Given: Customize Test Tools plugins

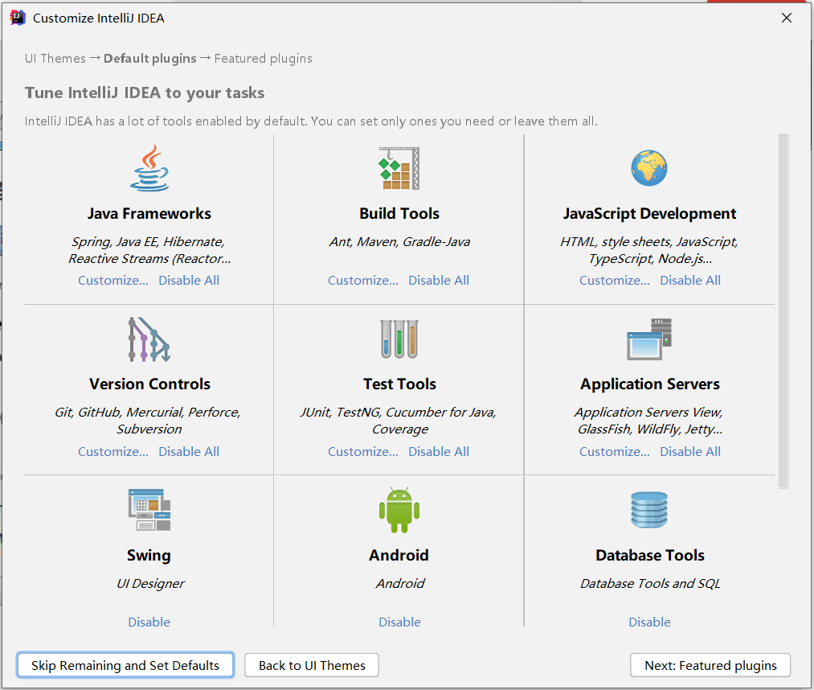Looking at the screenshot, I should point(363,451).
